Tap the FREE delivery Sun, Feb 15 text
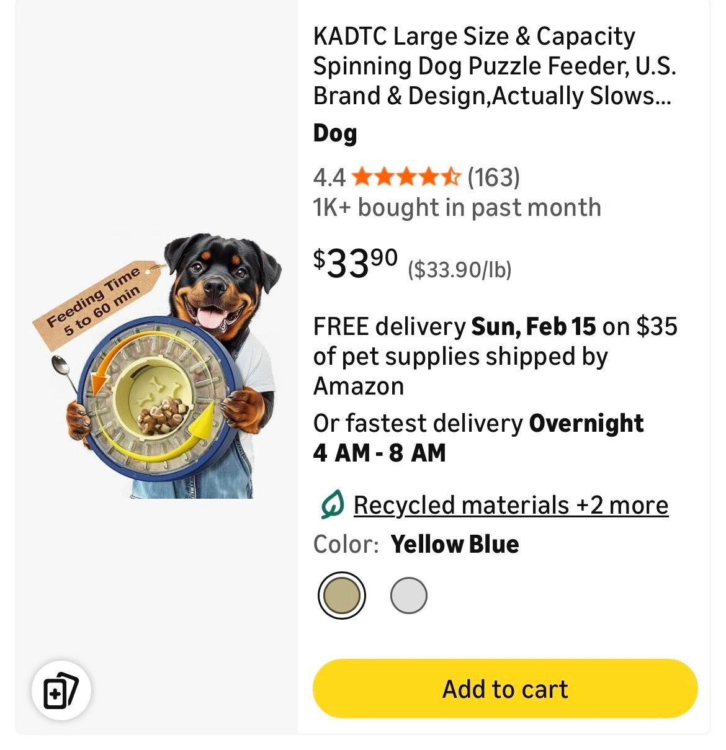Screen dimensions: 726x750 pyautogui.click(x=495, y=356)
